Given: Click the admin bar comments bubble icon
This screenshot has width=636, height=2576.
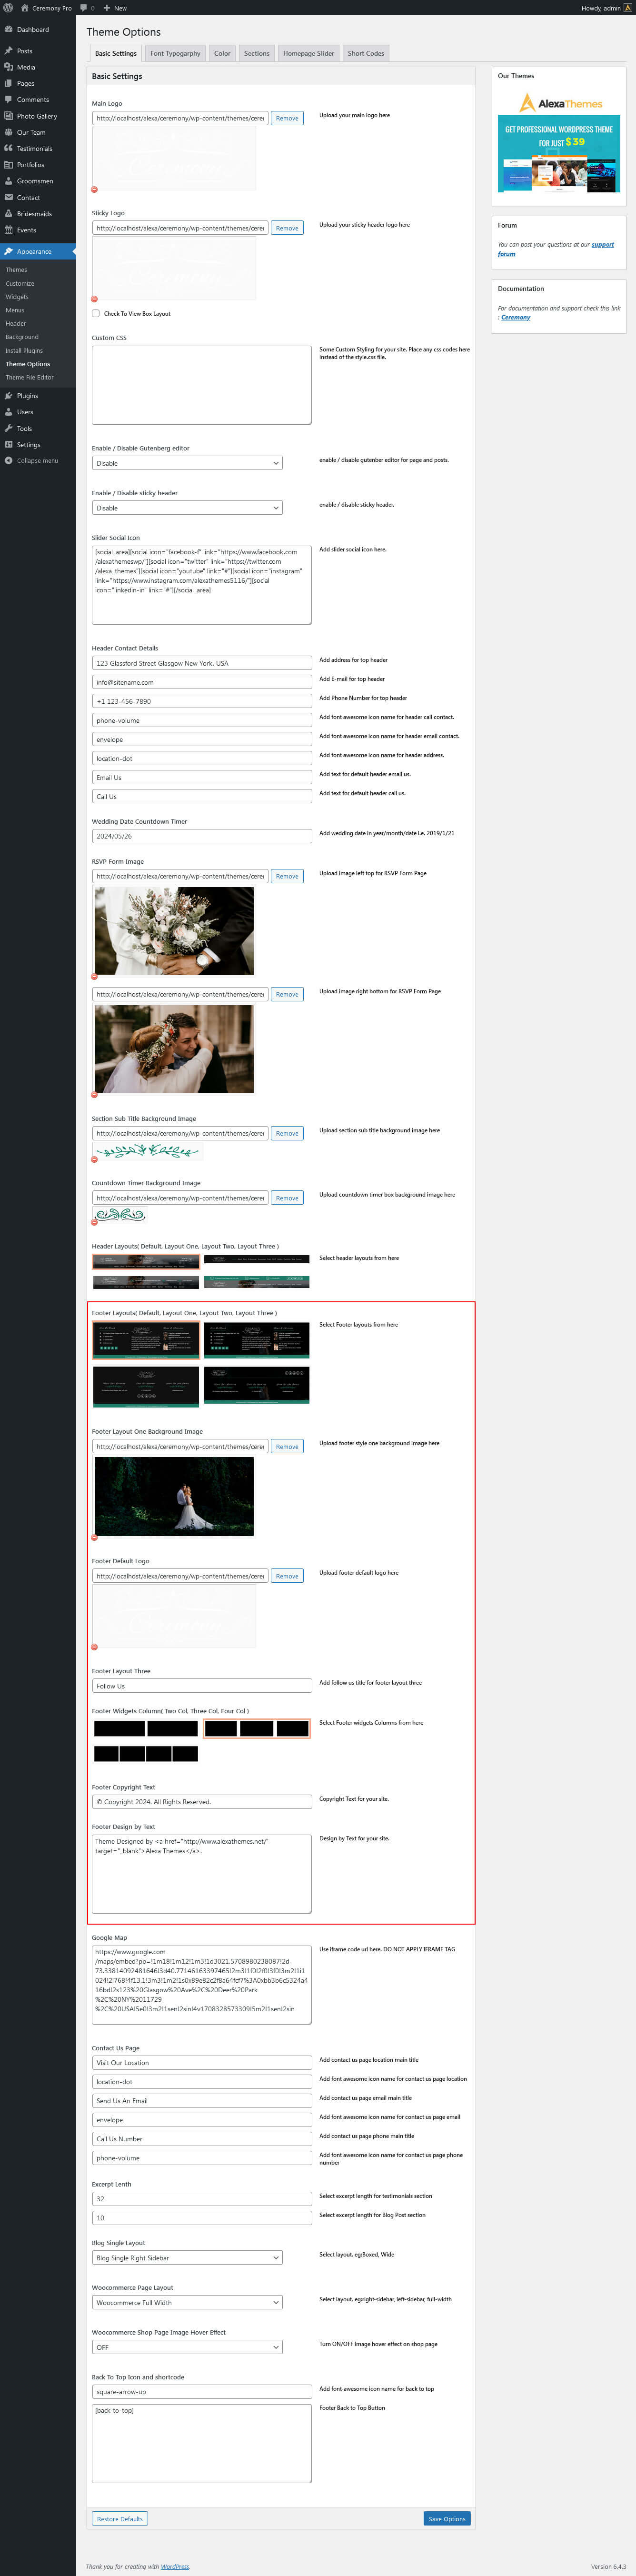Looking at the screenshot, I should coord(84,7).
